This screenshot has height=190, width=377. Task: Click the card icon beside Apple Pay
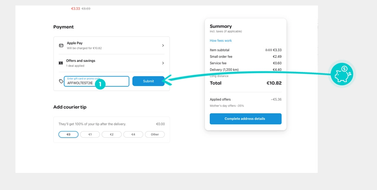tap(61, 46)
